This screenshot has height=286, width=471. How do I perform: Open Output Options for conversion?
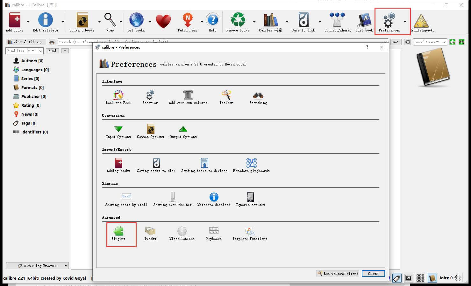click(x=183, y=131)
